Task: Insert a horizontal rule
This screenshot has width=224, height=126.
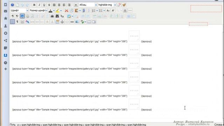Action: click(x=130, y=10)
